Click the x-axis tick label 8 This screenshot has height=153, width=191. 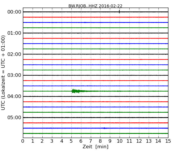pyautogui.click(x=100, y=141)
